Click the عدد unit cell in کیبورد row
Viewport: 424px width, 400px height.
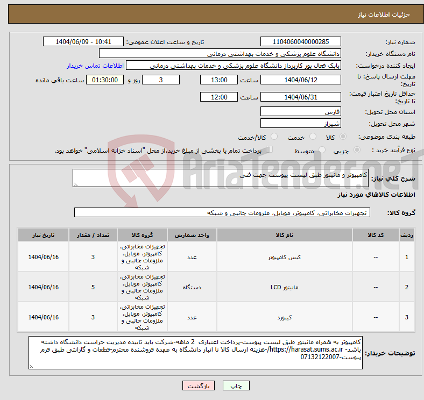pyautogui.click(x=192, y=317)
